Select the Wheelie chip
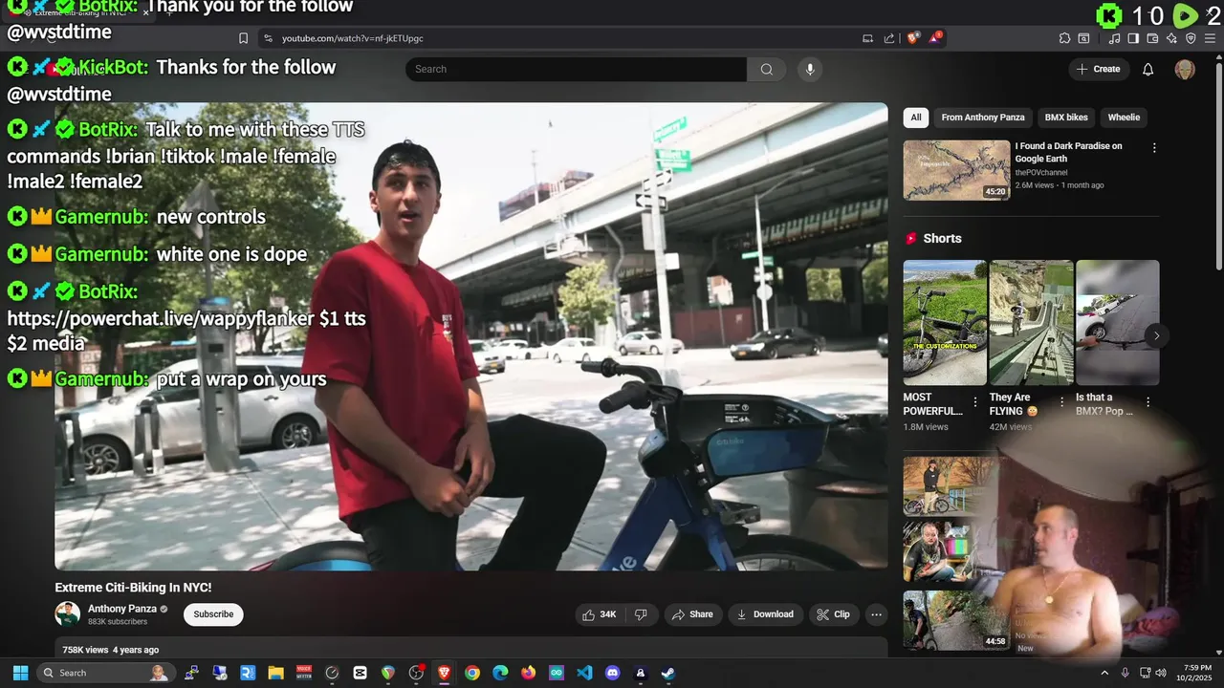The image size is (1224, 688). (1124, 118)
